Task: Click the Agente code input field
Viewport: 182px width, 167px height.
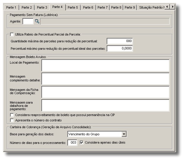Action: point(28,21)
